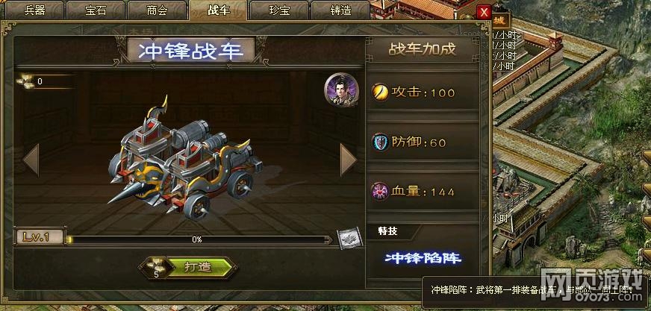Select the charging chariot model image

point(184,160)
